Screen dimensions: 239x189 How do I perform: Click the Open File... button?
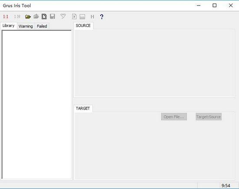[174, 117]
